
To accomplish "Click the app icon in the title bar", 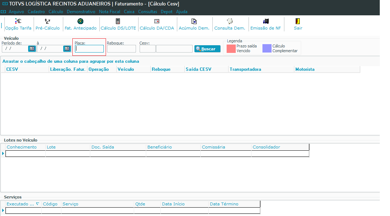I will [x=5, y=4].
